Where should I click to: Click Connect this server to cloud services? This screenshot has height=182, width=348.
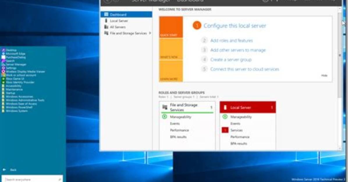tap(245, 69)
